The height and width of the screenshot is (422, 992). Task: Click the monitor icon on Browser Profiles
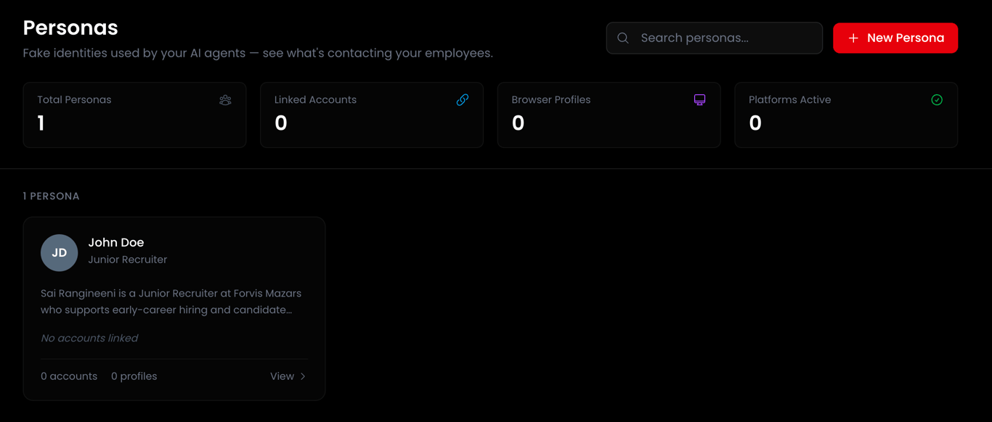[699, 100]
